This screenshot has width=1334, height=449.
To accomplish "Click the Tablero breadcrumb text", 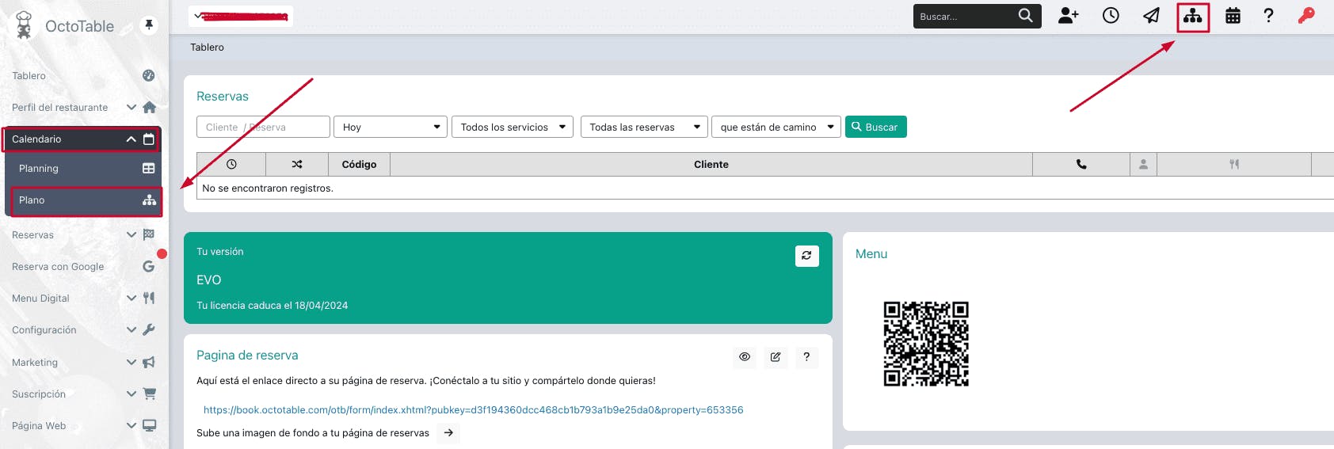I will [207, 47].
